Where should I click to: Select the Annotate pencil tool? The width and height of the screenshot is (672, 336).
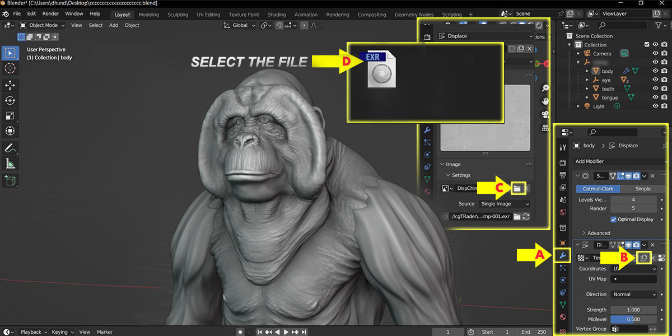(x=10, y=148)
